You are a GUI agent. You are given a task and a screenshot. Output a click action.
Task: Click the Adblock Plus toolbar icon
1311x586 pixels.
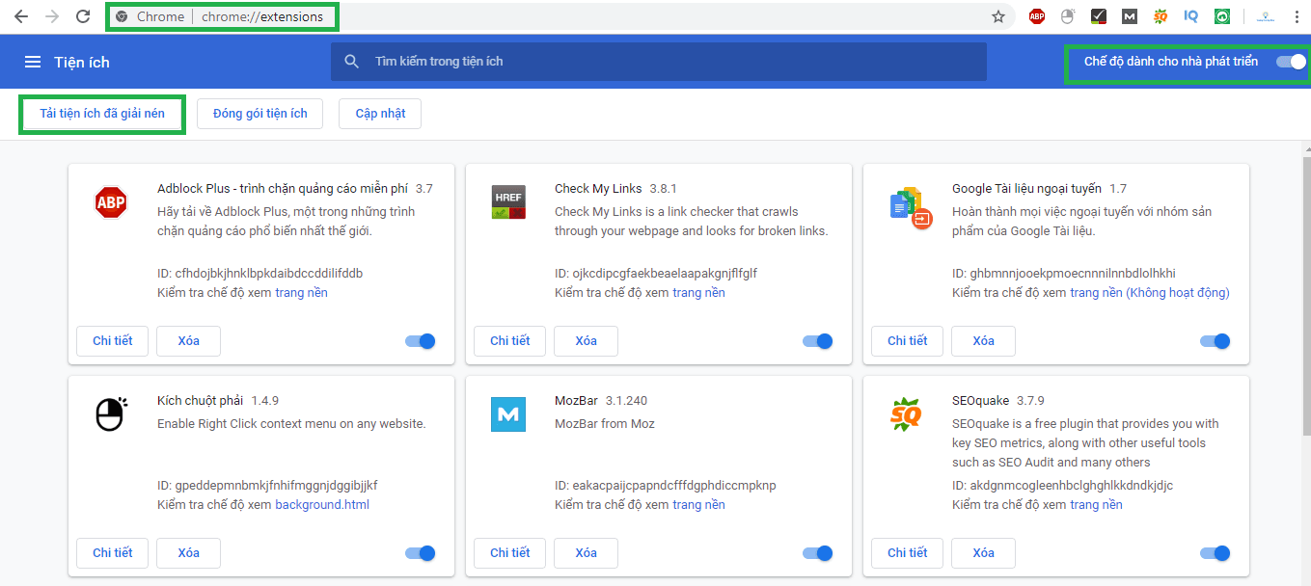pos(1037,16)
